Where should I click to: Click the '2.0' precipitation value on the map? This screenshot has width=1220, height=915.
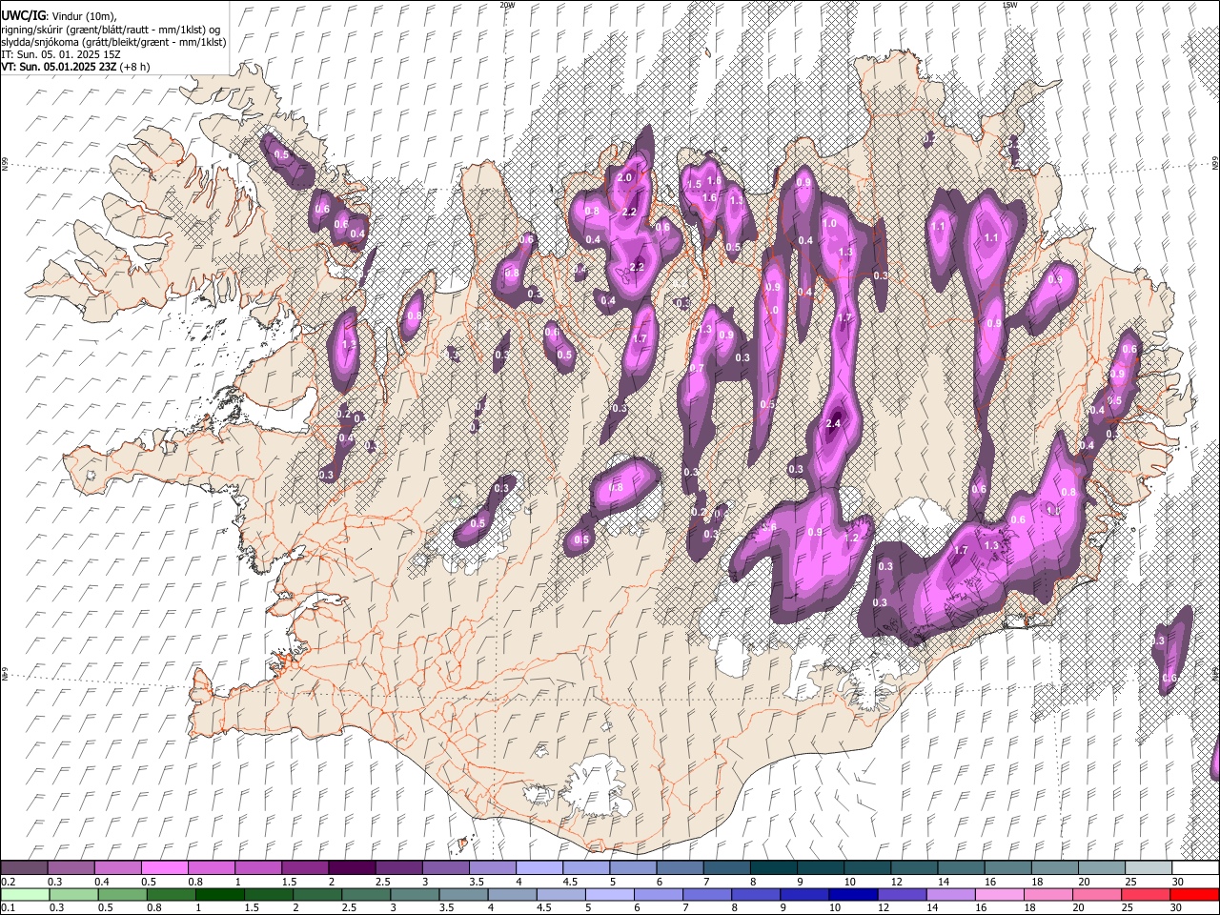click(625, 178)
